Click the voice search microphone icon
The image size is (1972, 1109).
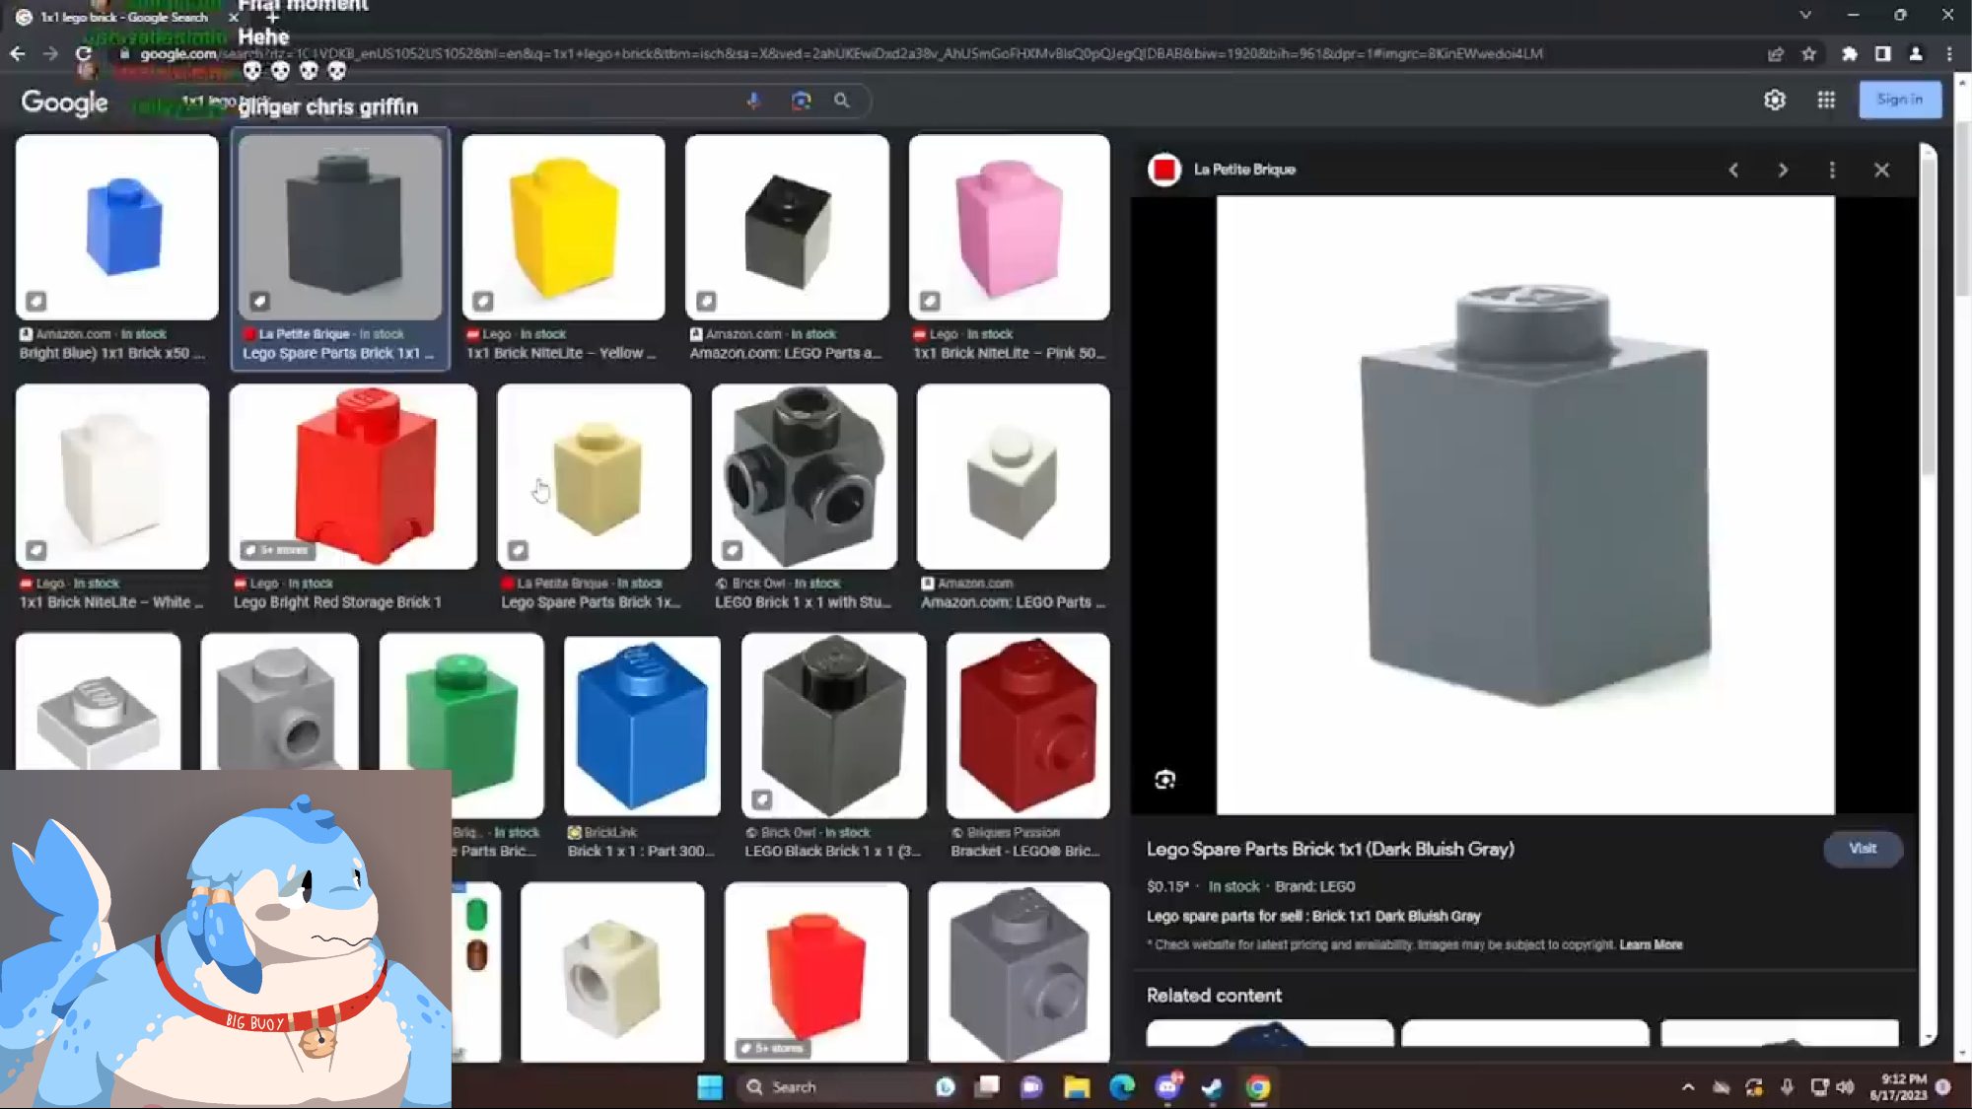(753, 101)
